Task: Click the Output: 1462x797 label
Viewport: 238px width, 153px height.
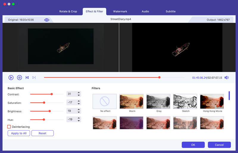Action: [x=218, y=20]
